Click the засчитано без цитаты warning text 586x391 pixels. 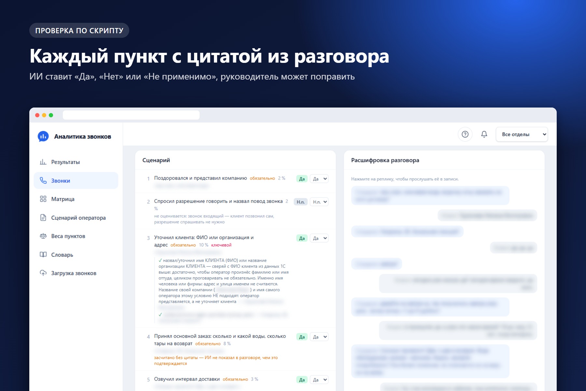point(216,360)
